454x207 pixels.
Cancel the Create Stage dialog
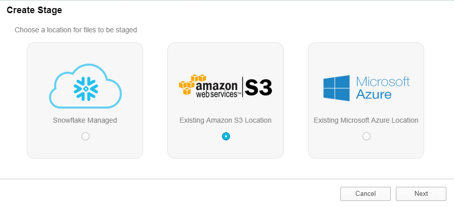click(366, 194)
